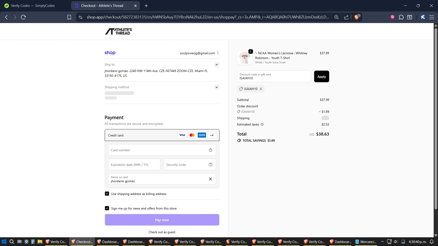Show estimated taxes info icon
Viewport: 438px width, 246px height.
pos(262,124)
